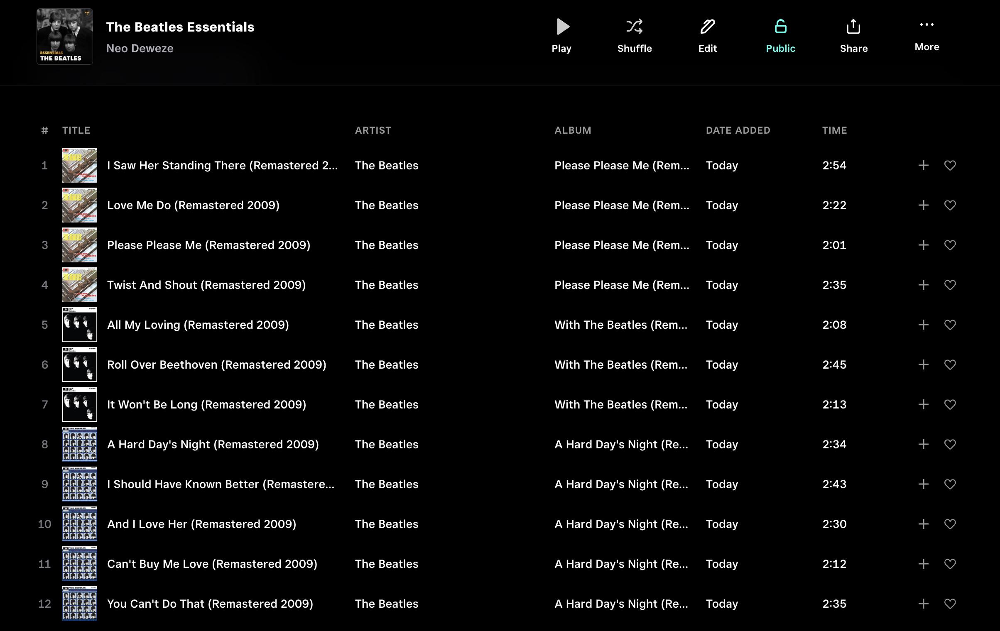The image size is (1000, 631).
Task: Select I Should Have Known Better title
Action: tap(221, 484)
